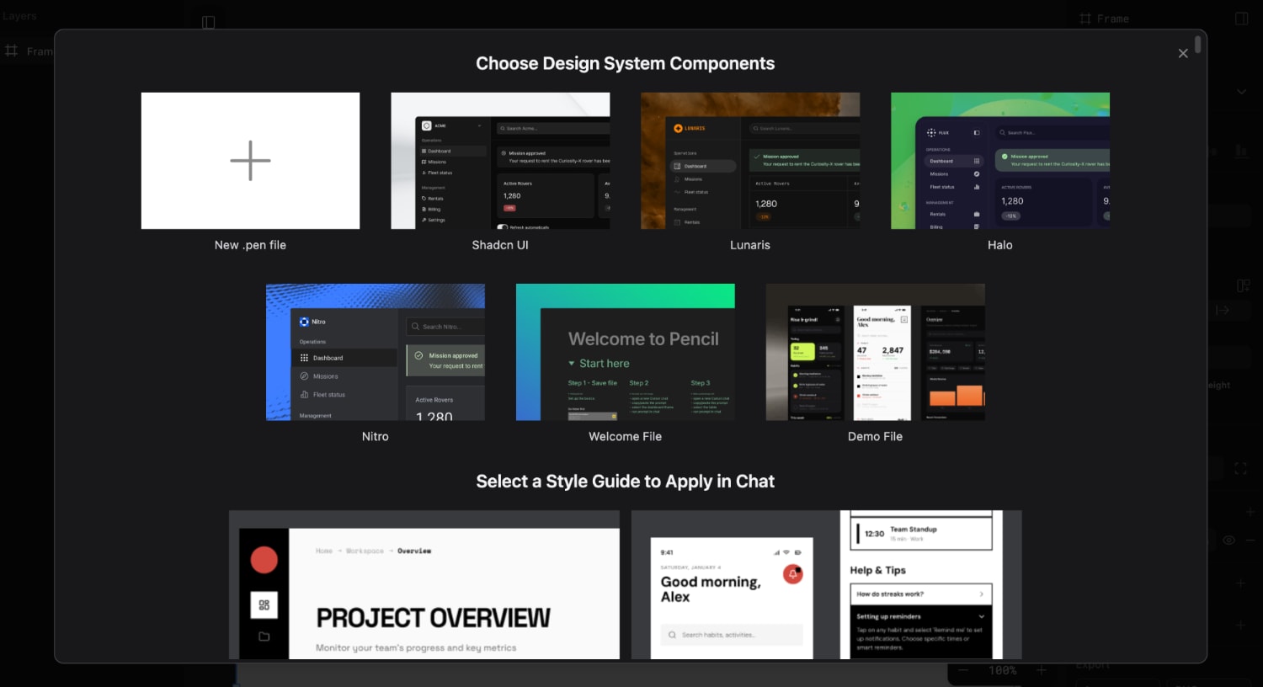
Task: Toggle the eye visibility icon in the right panel
Action: 1229,540
